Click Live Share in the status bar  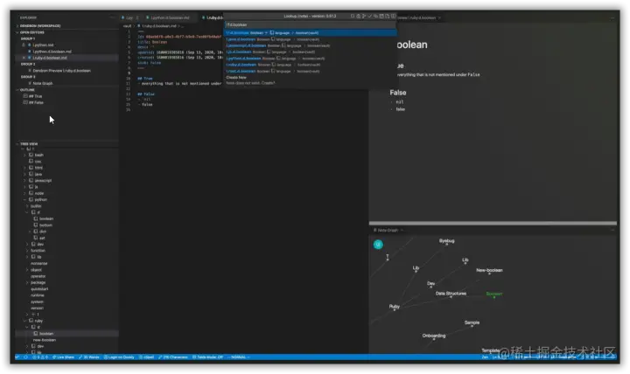pos(64,357)
